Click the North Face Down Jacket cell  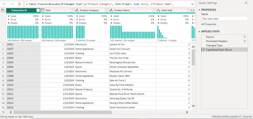(133, 107)
